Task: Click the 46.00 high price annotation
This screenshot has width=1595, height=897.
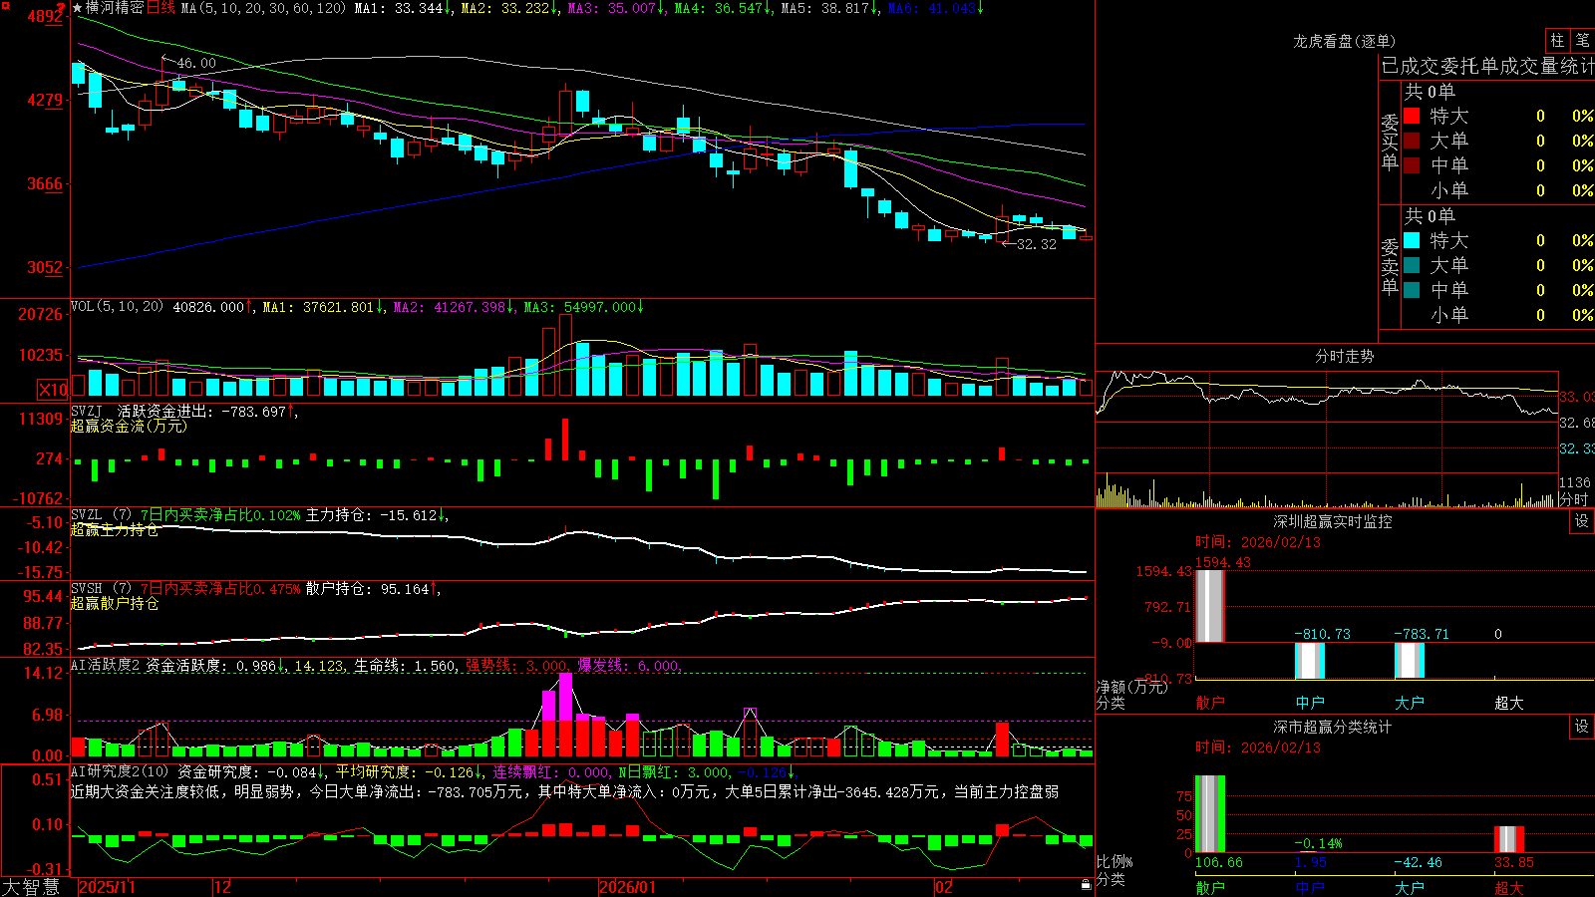Action: [195, 63]
